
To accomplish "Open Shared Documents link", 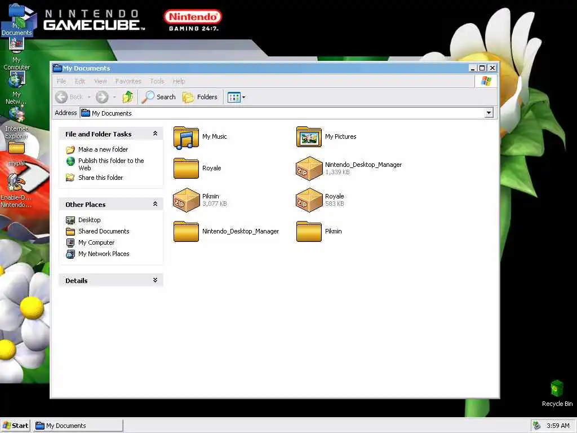I will point(104,231).
